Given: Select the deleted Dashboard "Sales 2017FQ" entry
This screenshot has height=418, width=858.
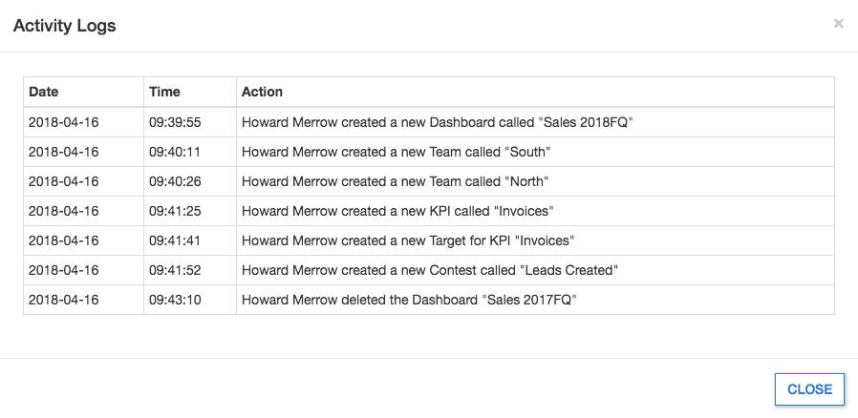Looking at the screenshot, I should (409, 300).
